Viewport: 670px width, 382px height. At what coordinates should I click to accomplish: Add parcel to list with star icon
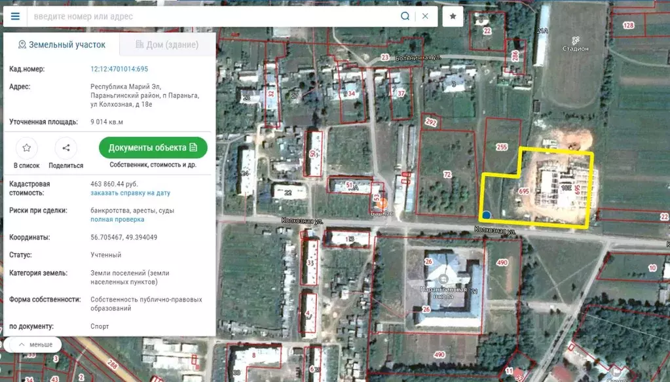click(26, 148)
